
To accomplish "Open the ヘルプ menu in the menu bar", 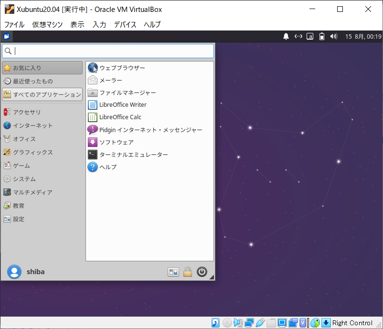I will [x=152, y=24].
